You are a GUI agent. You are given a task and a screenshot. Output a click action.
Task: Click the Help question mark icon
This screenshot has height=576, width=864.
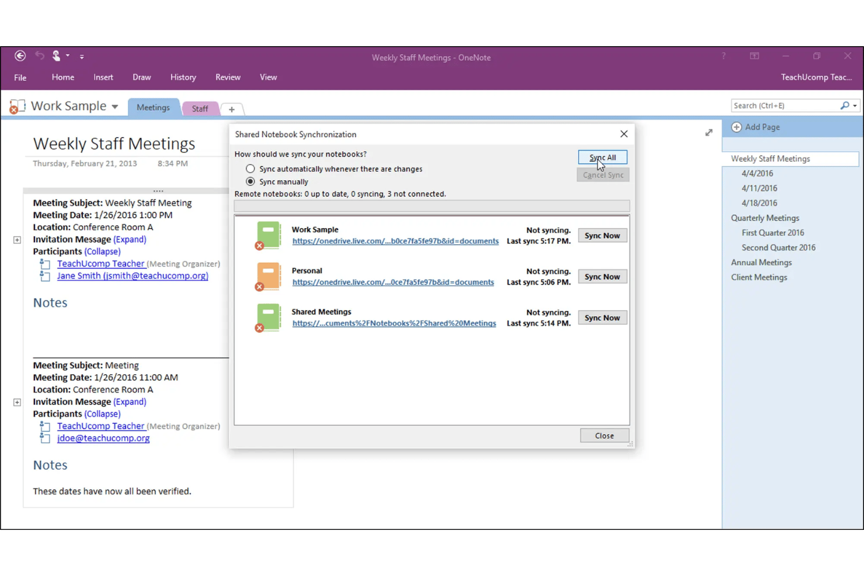[x=723, y=56]
